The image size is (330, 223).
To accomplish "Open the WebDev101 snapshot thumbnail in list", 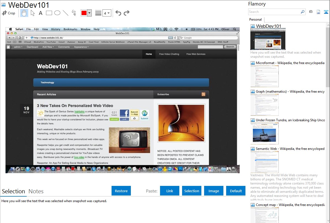I will pyautogui.click(x=268, y=39).
